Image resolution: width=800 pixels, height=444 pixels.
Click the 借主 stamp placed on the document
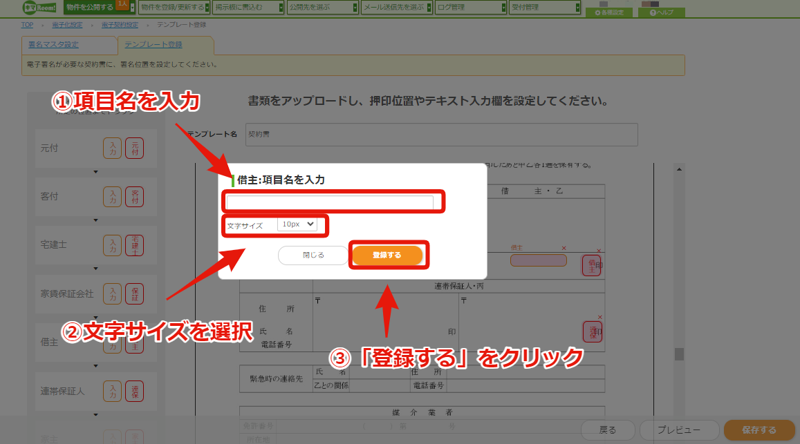(x=592, y=265)
